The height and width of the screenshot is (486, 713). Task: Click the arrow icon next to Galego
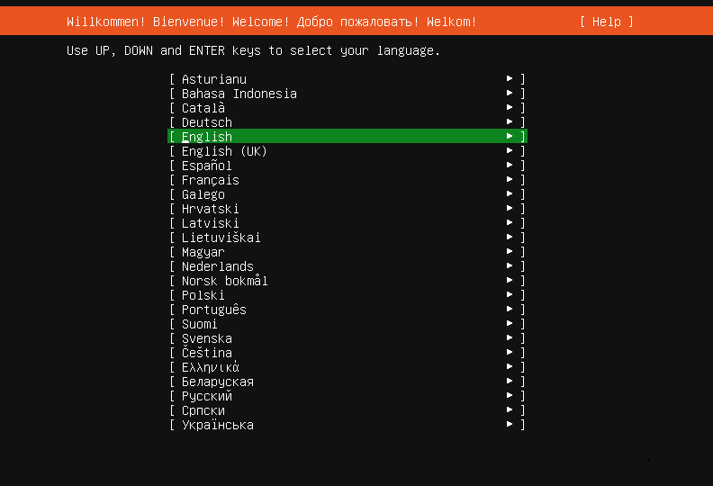click(x=510, y=194)
